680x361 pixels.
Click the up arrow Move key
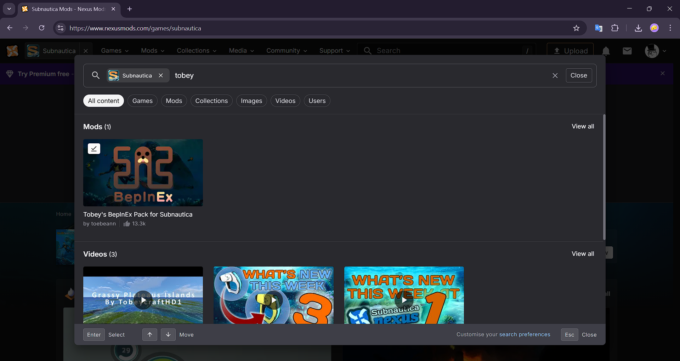click(x=150, y=334)
